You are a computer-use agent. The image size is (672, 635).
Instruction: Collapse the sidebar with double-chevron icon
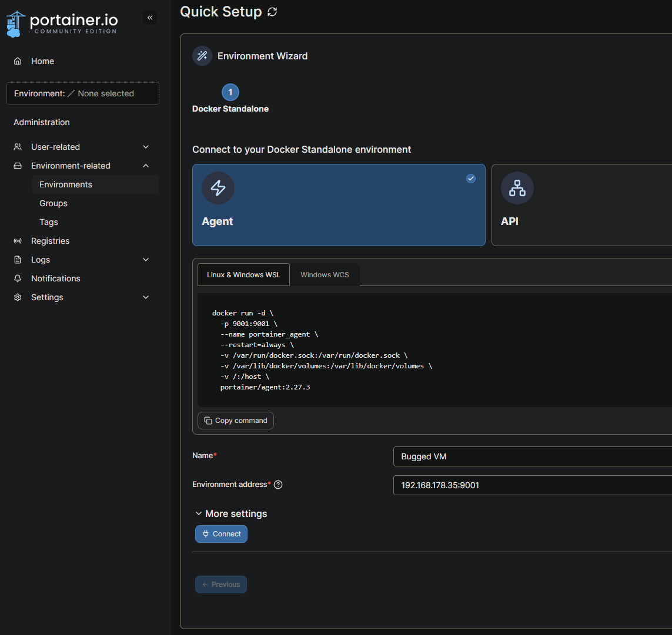coord(150,18)
